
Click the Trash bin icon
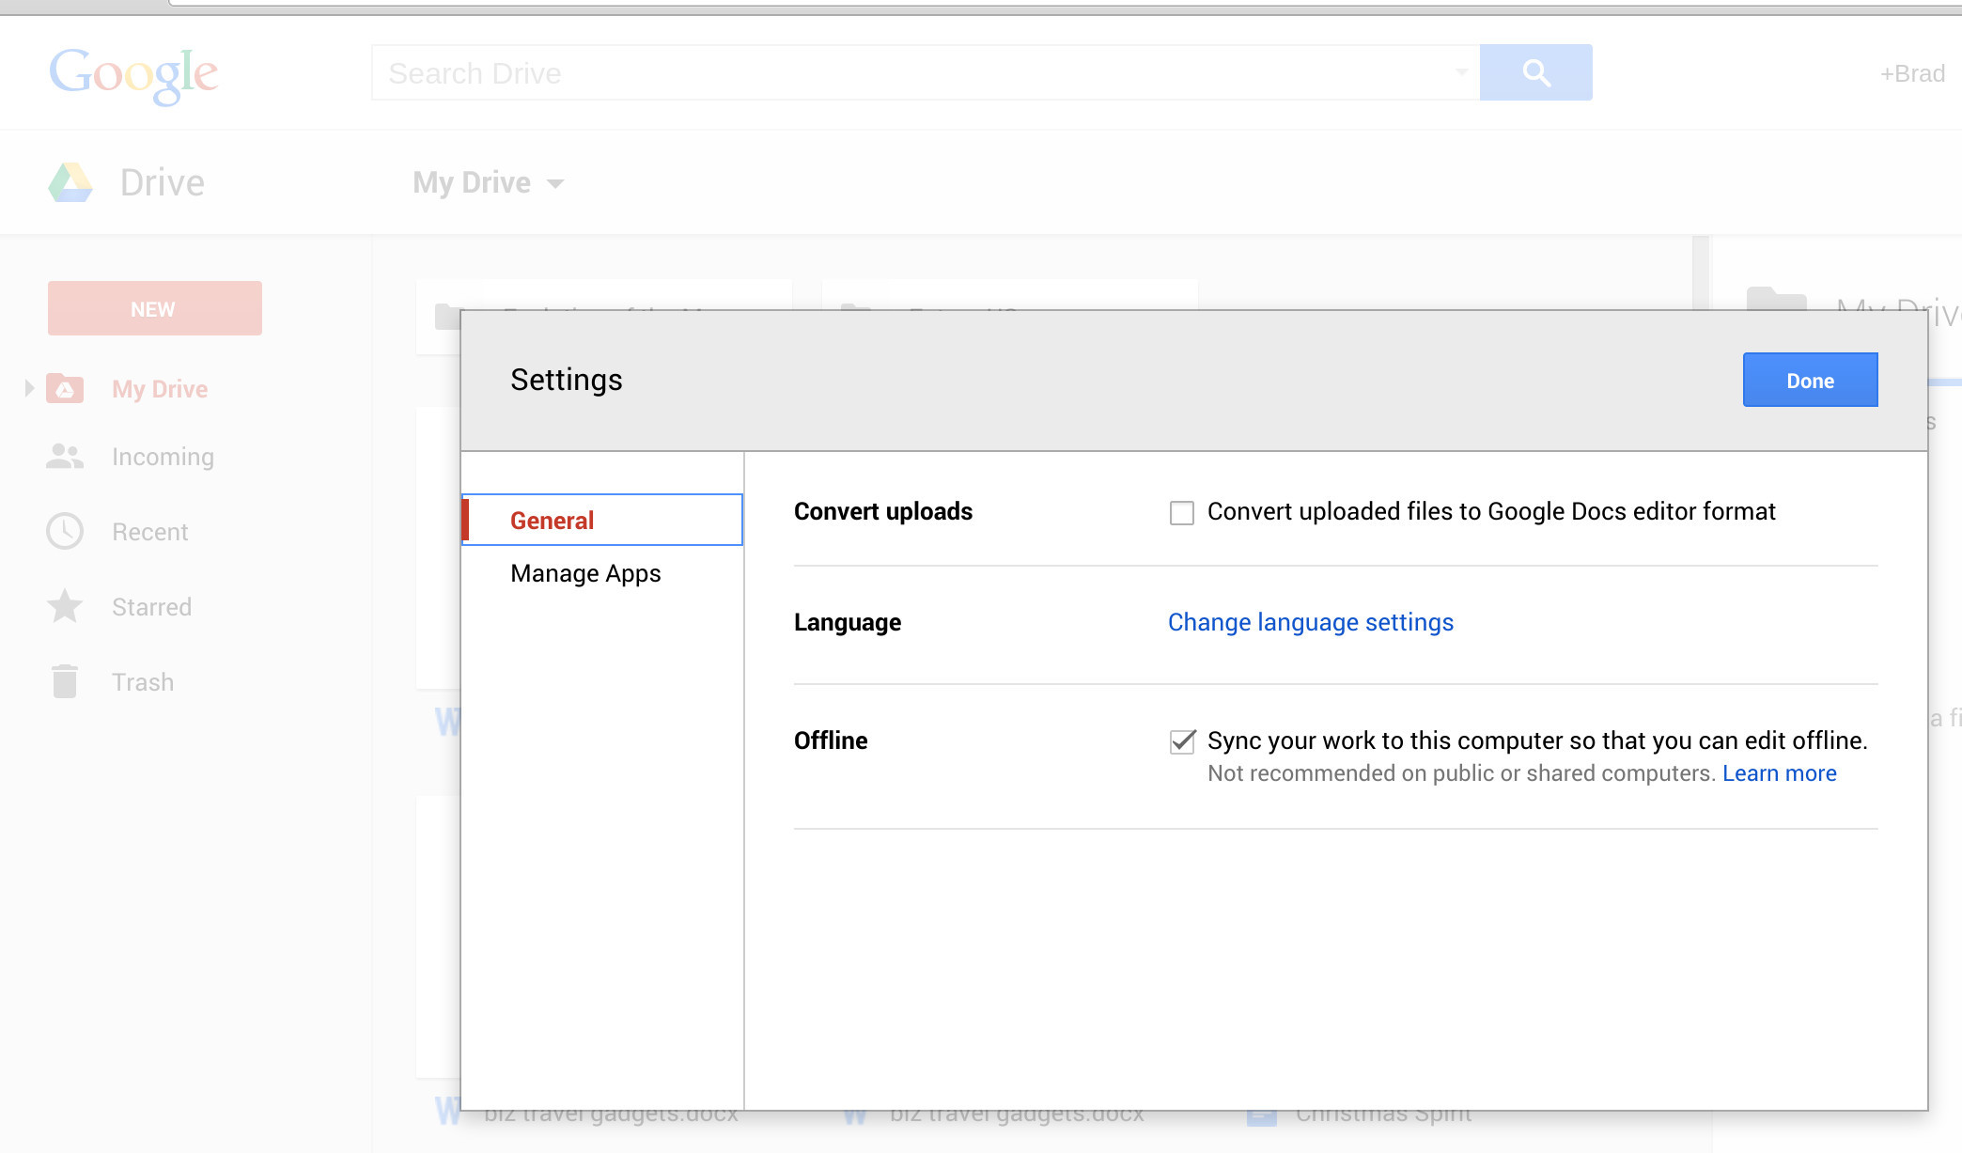[x=65, y=681]
